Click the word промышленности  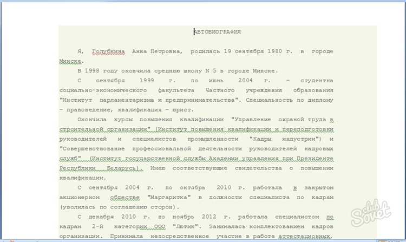pyautogui.click(x=213, y=139)
